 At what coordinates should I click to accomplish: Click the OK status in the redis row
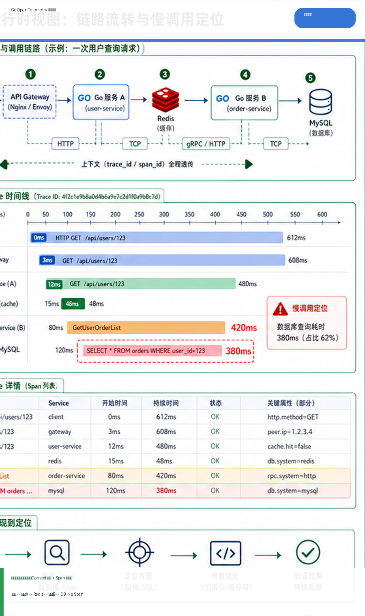click(215, 461)
